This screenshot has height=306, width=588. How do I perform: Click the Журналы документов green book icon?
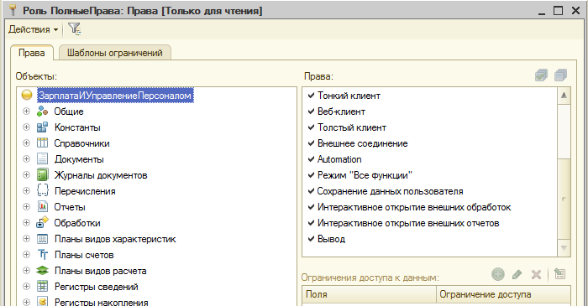(x=42, y=174)
